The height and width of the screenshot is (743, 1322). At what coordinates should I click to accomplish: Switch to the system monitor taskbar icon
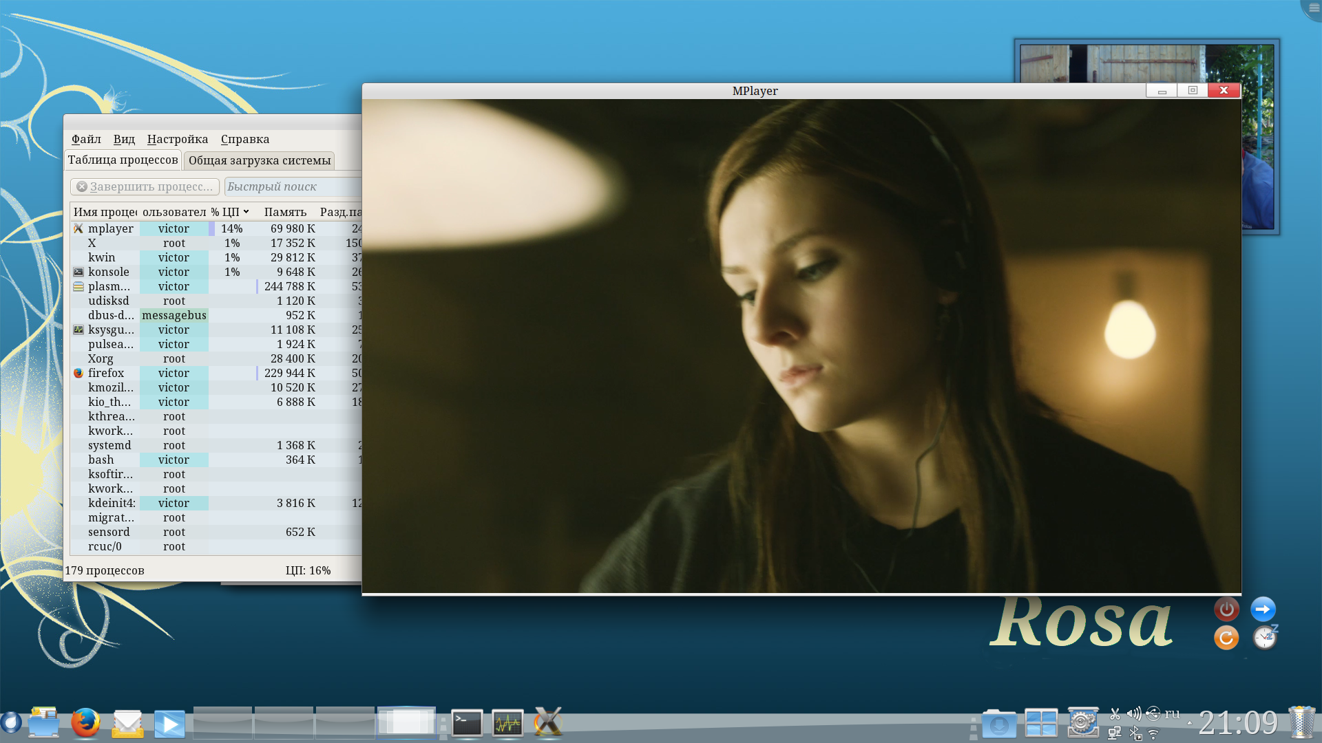[x=507, y=724]
